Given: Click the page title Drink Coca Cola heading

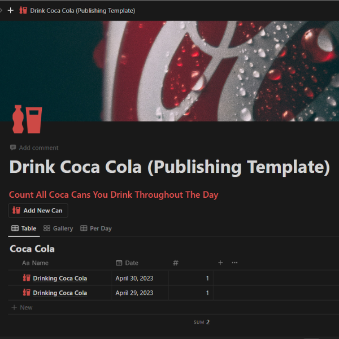Looking at the screenshot, I should tap(169, 167).
